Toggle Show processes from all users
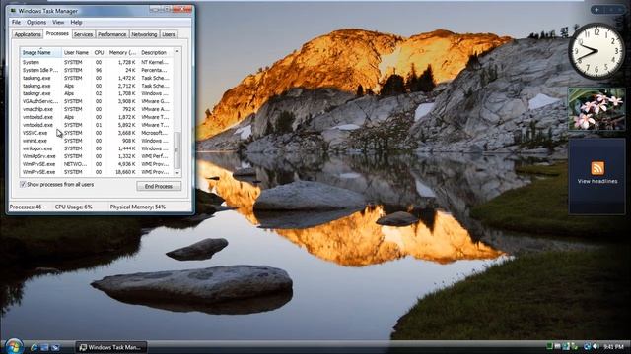This screenshot has width=631, height=354. tap(23, 184)
